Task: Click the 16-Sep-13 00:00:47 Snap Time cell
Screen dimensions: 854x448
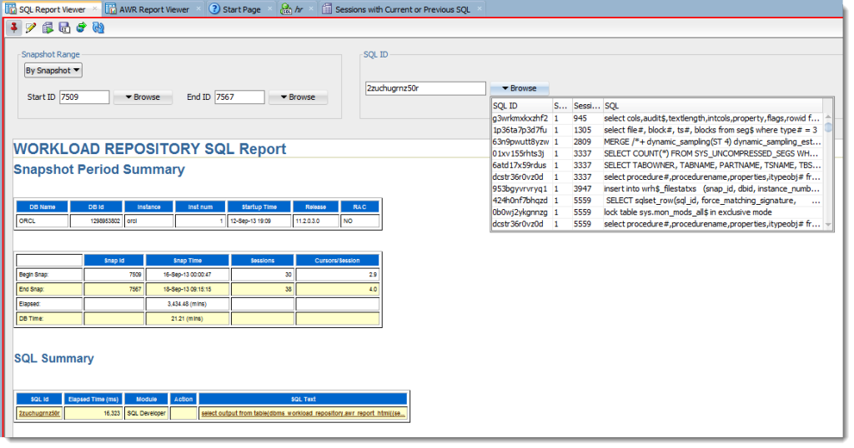Action: pos(188,275)
